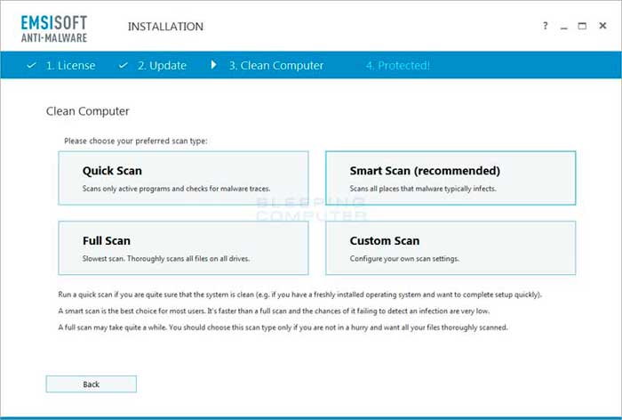Click the "INSTALLATION" title text
This screenshot has width=622, height=420.
click(165, 27)
